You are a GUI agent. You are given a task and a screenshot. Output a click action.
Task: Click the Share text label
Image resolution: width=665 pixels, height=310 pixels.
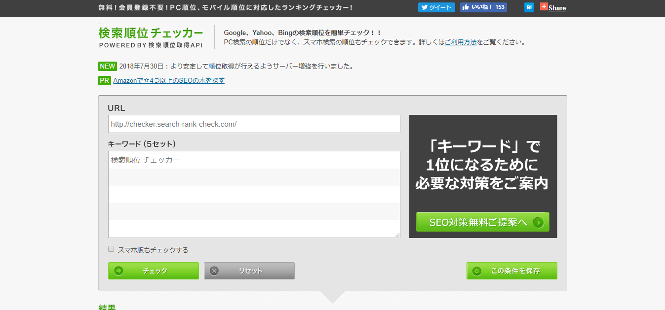click(x=557, y=8)
